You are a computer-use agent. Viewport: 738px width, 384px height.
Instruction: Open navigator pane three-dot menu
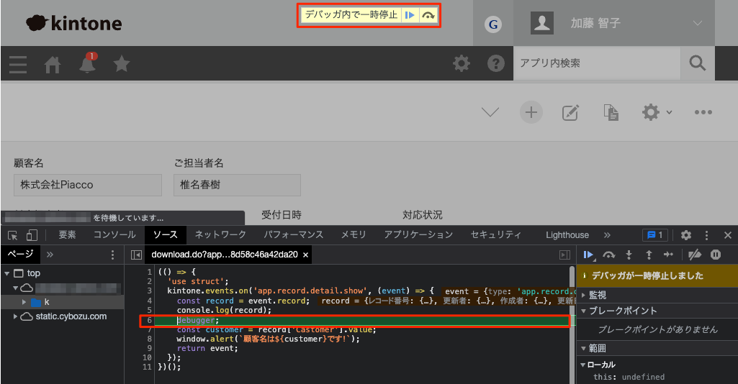[x=112, y=255]
